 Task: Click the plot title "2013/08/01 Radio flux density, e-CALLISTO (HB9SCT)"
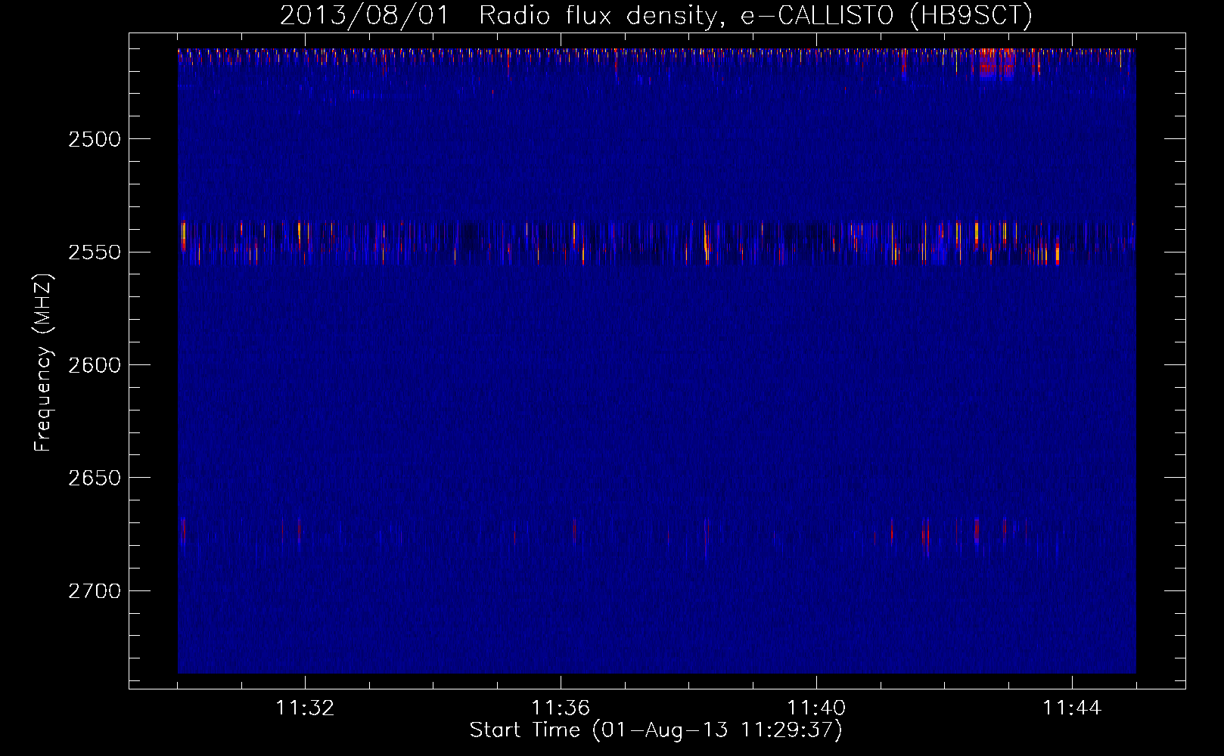(656, 15)
